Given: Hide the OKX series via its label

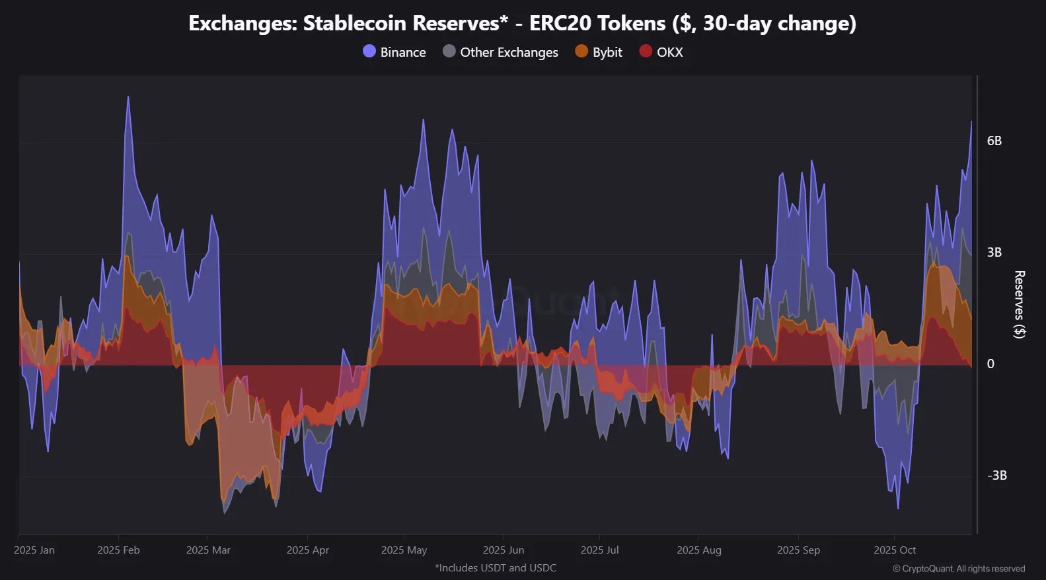Looking at the screenshot, I should tap(669, 52).
